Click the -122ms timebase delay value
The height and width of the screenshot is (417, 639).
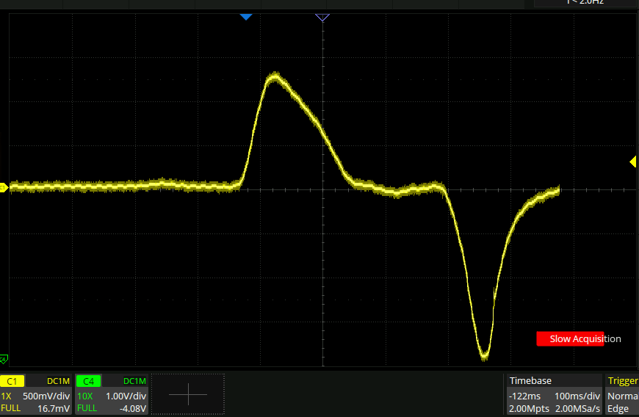point(524,396)
